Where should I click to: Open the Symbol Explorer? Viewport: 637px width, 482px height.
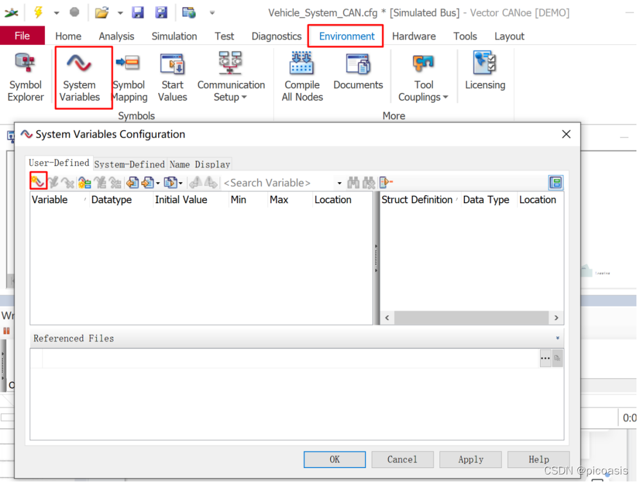(x=26, y=77)
